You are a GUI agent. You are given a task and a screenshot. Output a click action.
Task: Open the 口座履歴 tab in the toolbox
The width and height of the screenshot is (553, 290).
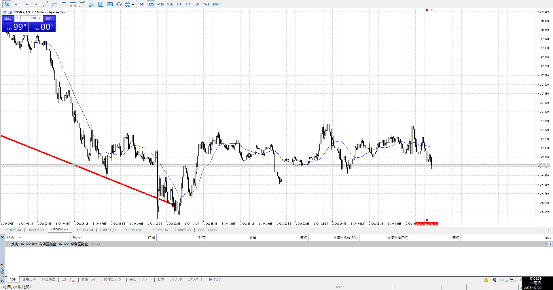pyautogui.click(x=49, y=279)
